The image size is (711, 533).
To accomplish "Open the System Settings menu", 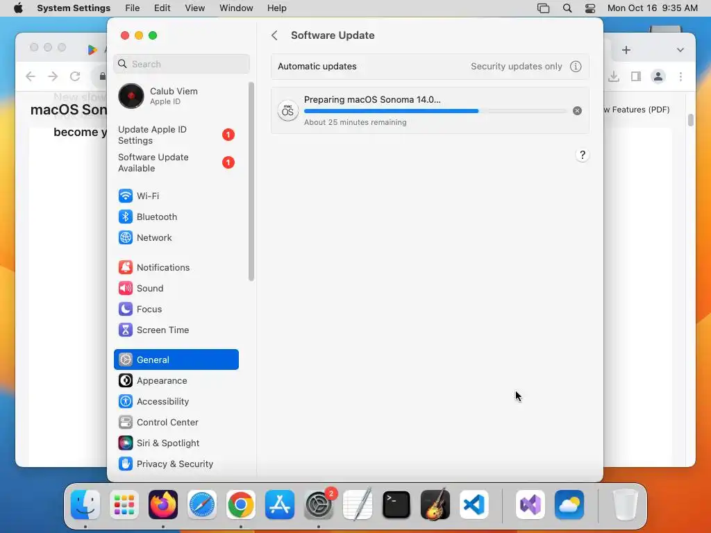I will tap(74, 8).
